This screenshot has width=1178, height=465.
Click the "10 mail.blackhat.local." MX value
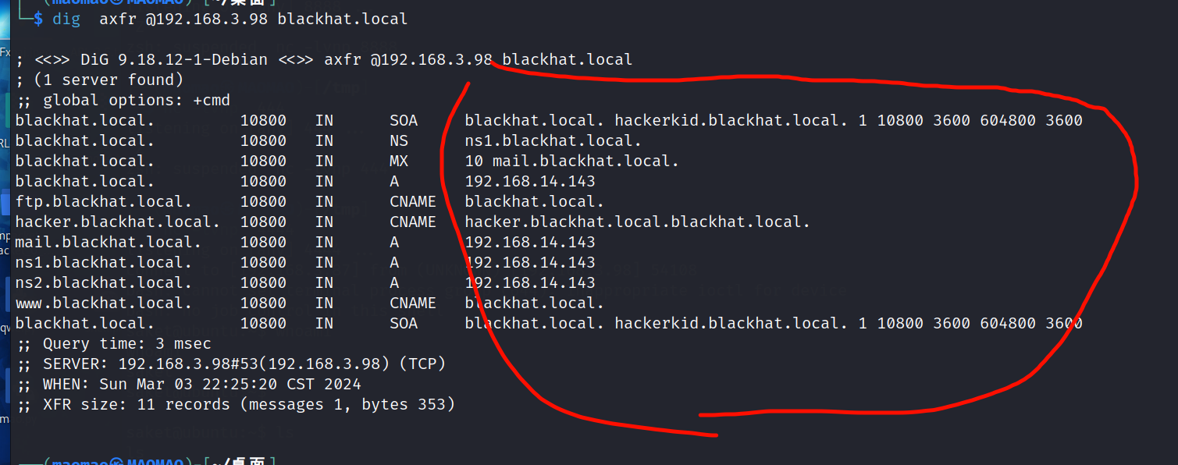(x=571, y=161)
